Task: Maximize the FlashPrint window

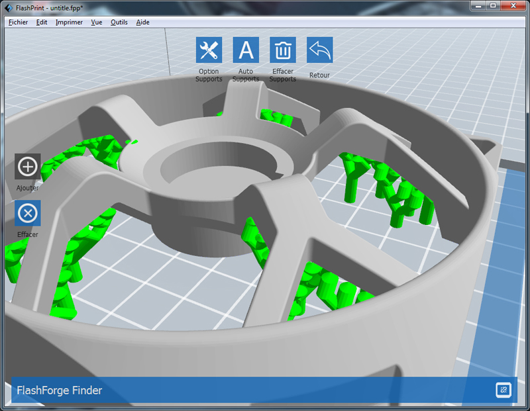Action: (x=493, y=6)
